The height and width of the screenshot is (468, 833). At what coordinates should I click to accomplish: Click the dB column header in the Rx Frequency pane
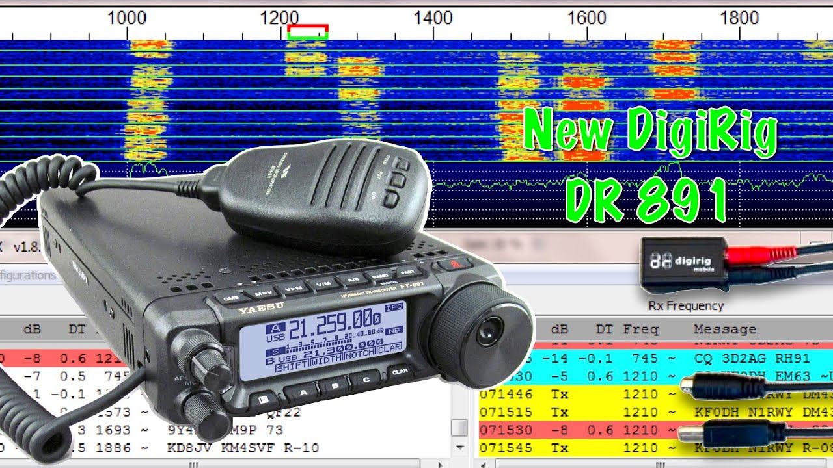[560, 330]
